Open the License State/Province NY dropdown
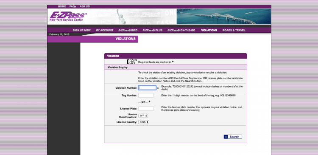 click(x=143, y=116)
